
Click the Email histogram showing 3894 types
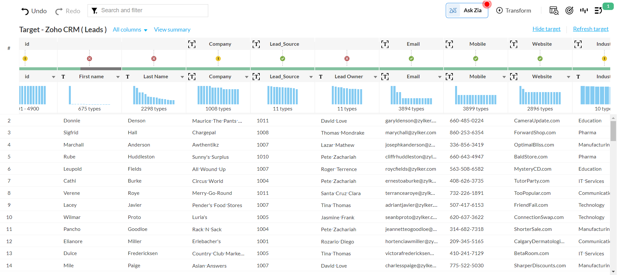411,95
